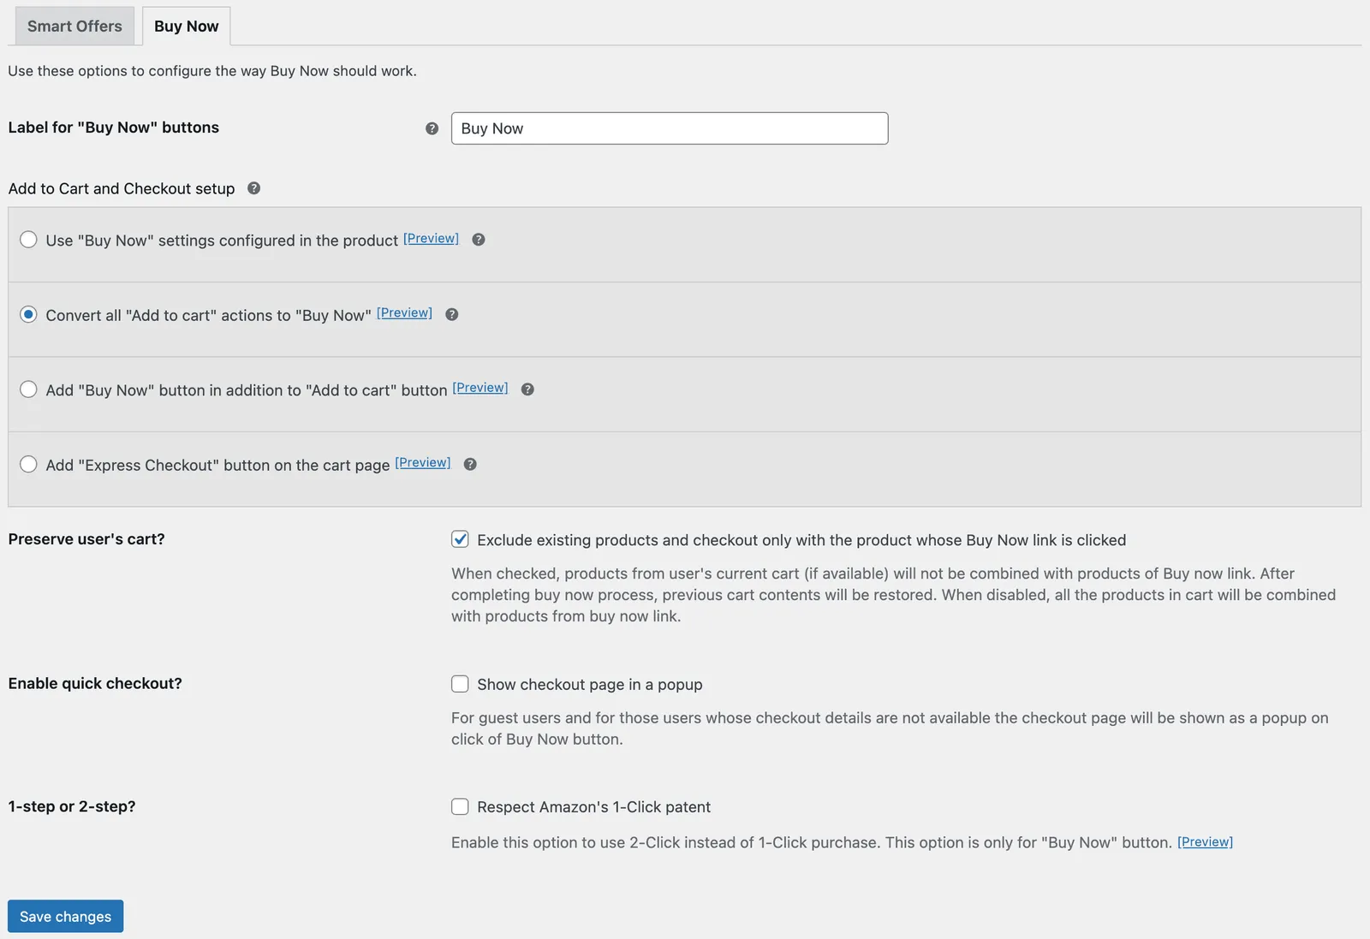Click the Enable quick checkout? heading
The height and width of the screenshot is (939, 1370).
[95, 683]
